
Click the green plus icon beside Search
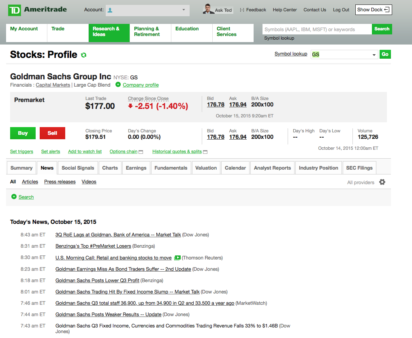[x=14, y=196]
